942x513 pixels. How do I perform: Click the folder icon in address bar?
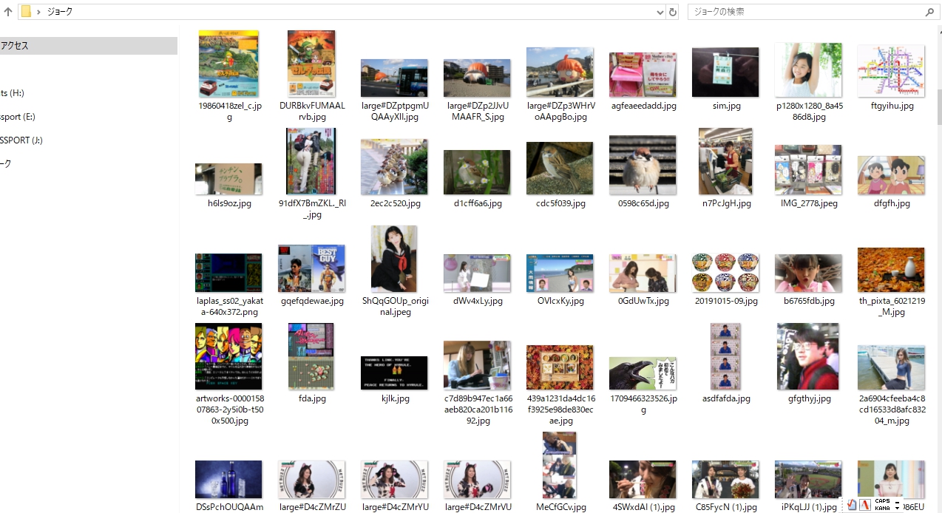point(26,12)
